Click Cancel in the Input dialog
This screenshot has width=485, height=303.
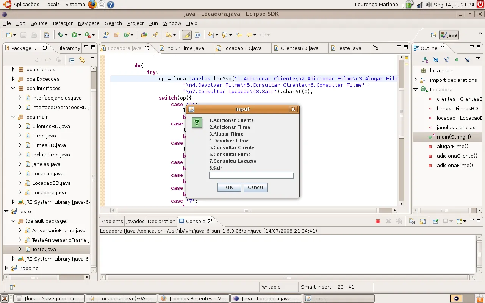[x=255, y=187]
